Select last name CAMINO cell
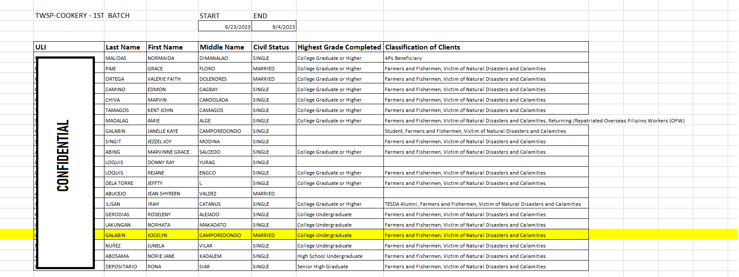The height and width of the screenshot is (277, 739). (x=125, y=89)
